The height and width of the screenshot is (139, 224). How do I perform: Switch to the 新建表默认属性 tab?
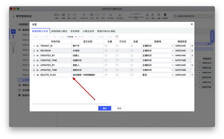click(59, 31)
